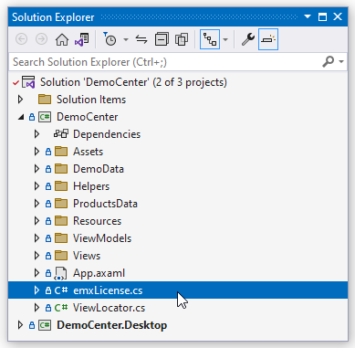Select Solution 'DemoCenter' root node
The height and width of the screenshot is (348, 355).
[x=133, y=82]
